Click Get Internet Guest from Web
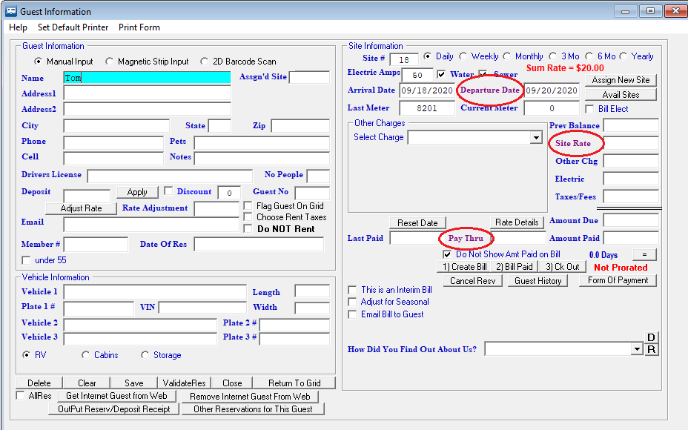688x430 pixels. point(116,396)
